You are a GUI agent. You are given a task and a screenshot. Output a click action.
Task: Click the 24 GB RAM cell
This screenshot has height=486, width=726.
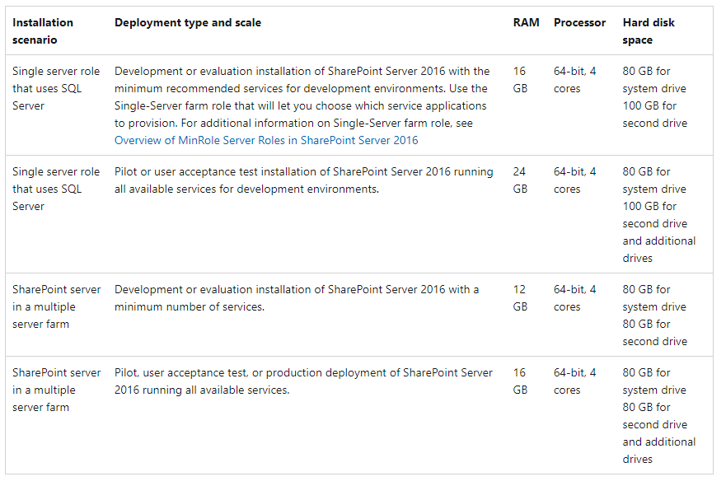(x=520, y=180)
